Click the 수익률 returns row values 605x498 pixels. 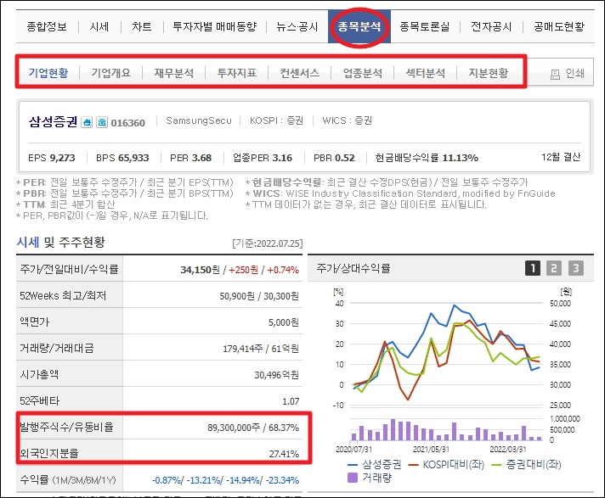[225, 480]
